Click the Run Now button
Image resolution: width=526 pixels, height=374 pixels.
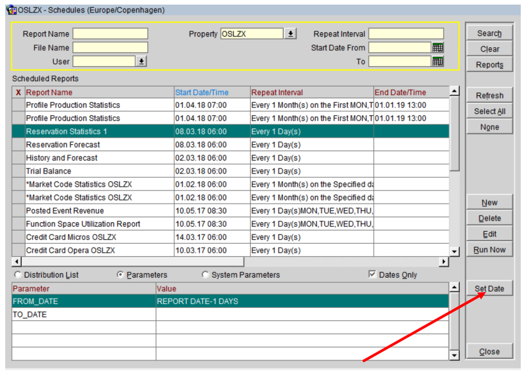(489, 250)
